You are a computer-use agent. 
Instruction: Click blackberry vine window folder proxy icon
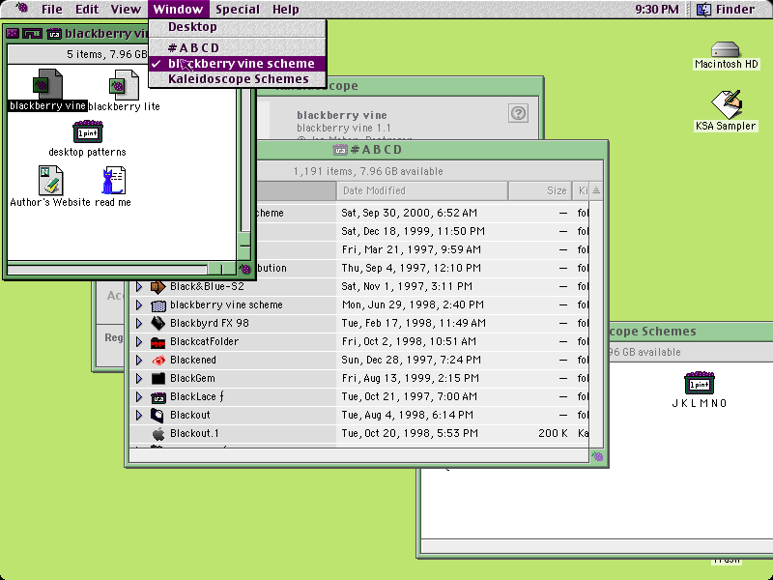pyautogui.click(x=54, y=34)
